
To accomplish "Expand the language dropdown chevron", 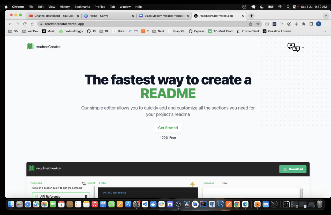I will coord(303,48).
